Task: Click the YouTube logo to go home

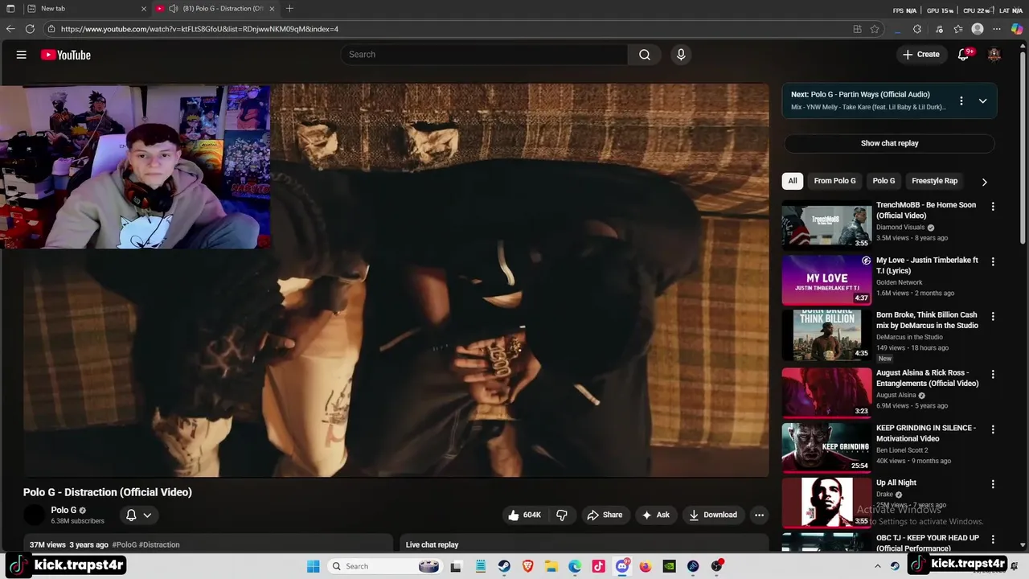Action: click(65, 55)
